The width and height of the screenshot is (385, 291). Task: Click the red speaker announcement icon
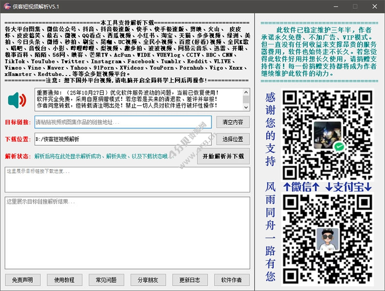(17, 100)
